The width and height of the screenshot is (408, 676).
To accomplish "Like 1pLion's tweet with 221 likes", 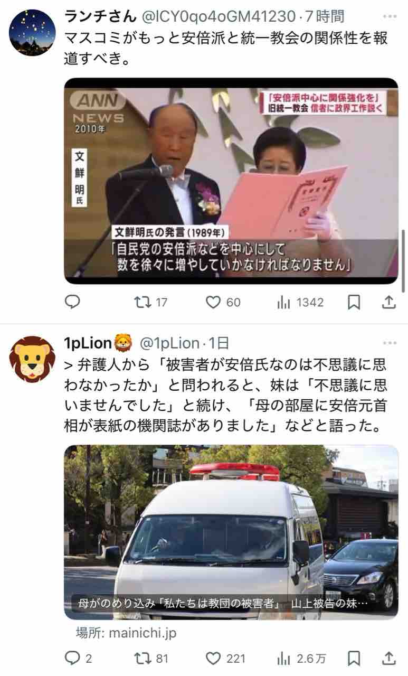I will pos(225,658).
